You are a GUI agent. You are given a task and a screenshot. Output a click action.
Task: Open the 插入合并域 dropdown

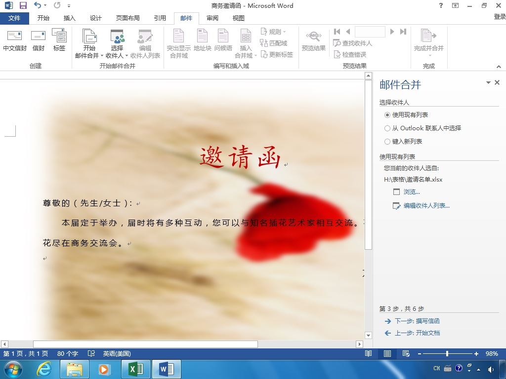tap(246, 44)
